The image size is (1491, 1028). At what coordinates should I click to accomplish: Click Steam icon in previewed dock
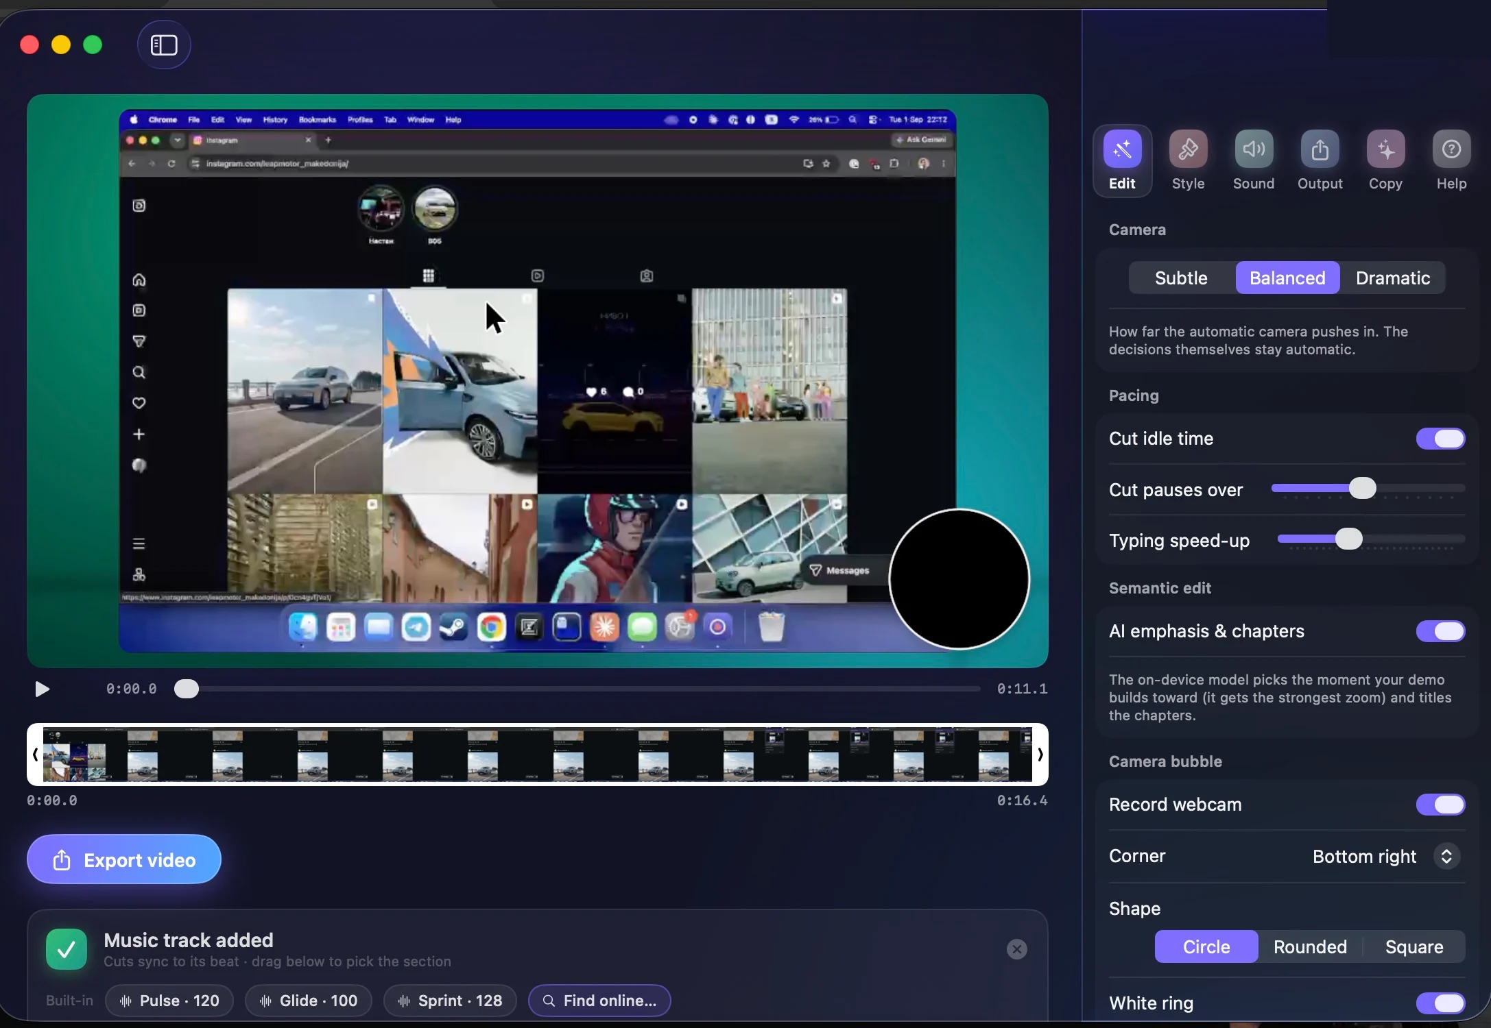pyautogui.click(x=453, y=626)
